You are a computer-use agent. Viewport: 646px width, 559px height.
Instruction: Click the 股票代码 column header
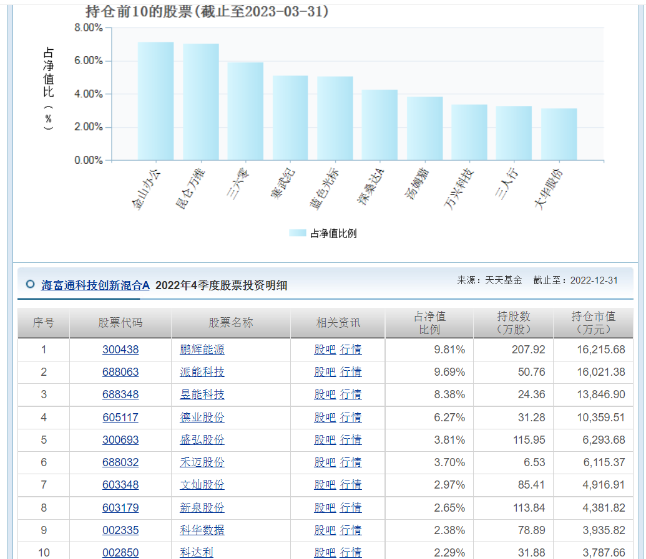120,323
